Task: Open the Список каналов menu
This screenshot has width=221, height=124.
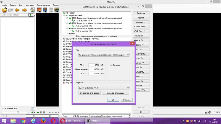Action: point(43,5)
